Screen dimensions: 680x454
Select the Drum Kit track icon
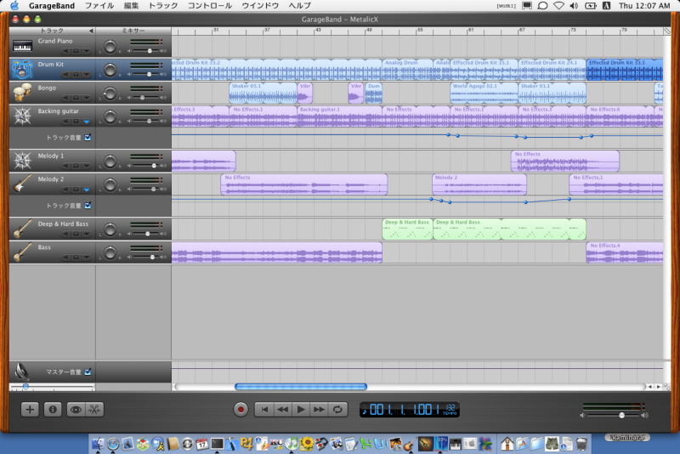coord(23,69)
